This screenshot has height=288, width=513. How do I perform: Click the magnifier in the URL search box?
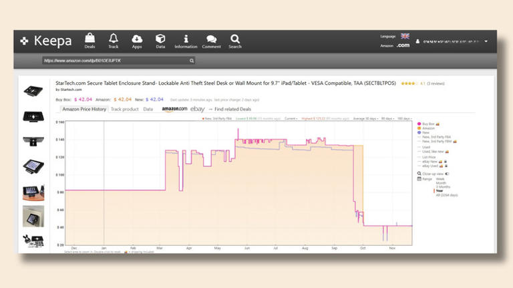click(x=192, y=61)
